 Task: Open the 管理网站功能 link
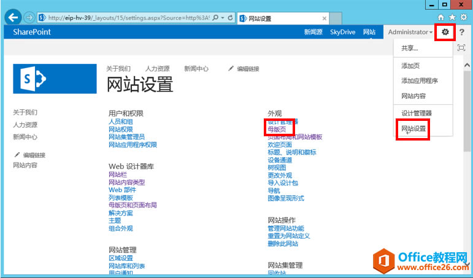click(286, 228)
